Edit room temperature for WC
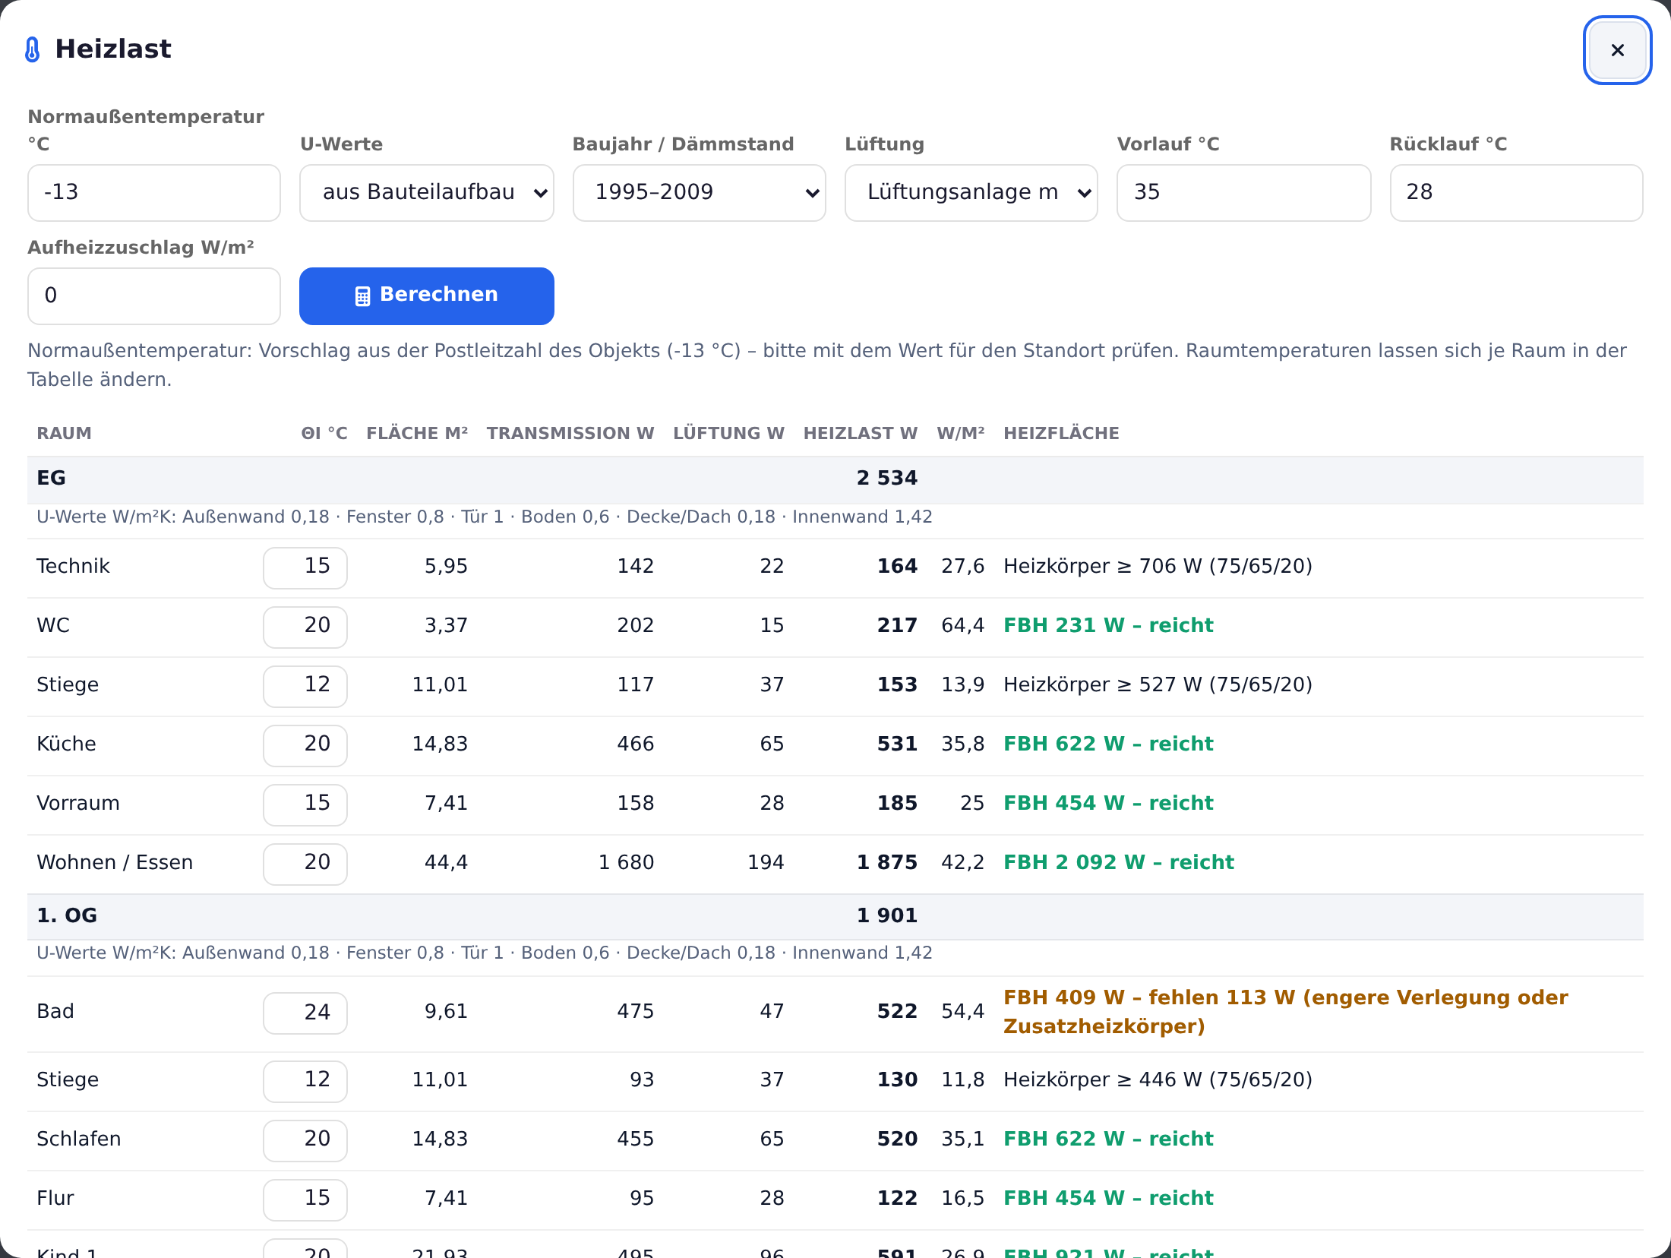Viewport: 1671px width, 1258px height. (x=305, y=627)
